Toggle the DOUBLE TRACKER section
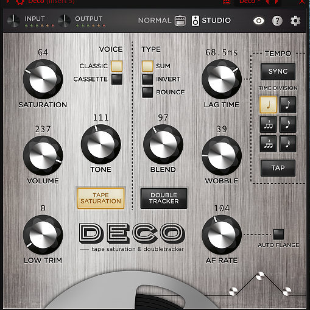 (164, 199)
